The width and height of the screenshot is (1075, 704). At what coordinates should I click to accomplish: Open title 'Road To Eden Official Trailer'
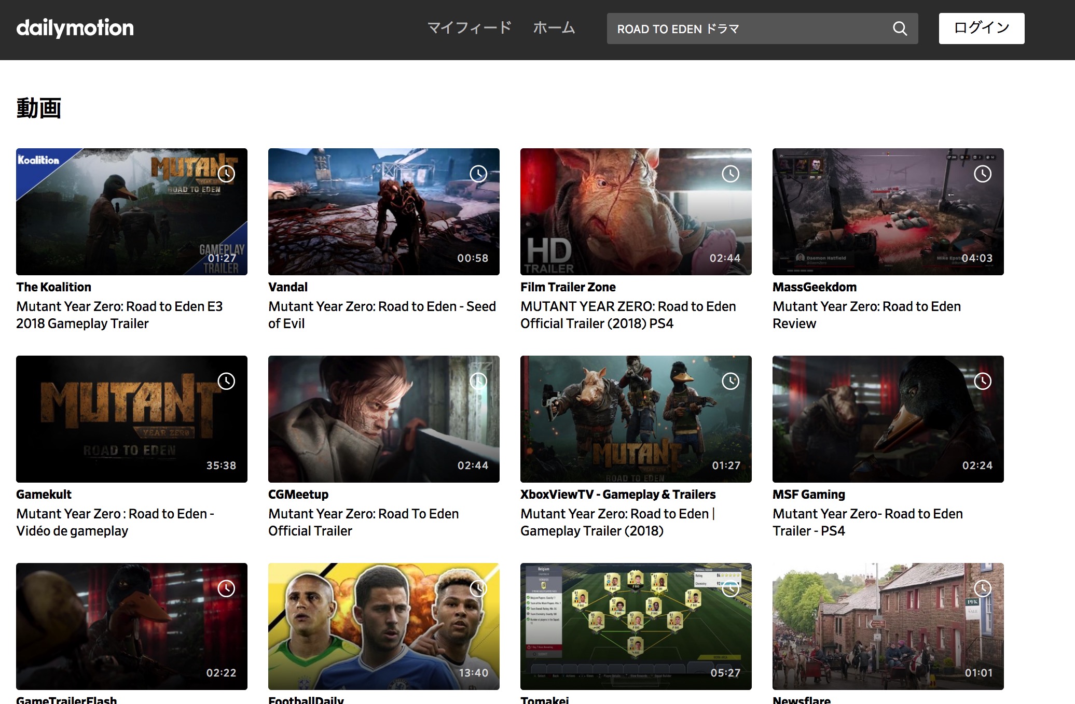click(363, 522)
